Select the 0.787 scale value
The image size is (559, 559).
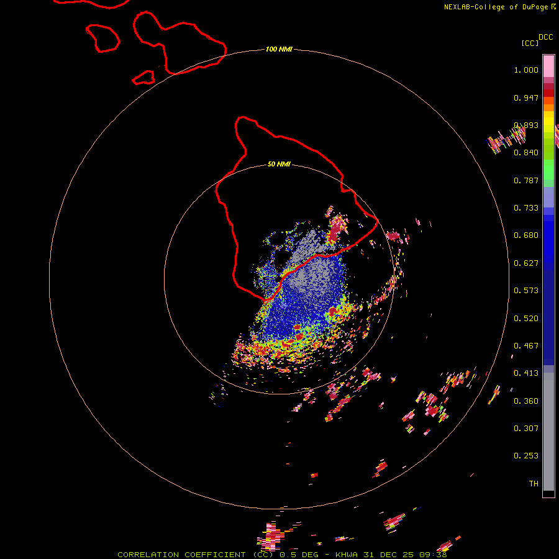point(526,180)
